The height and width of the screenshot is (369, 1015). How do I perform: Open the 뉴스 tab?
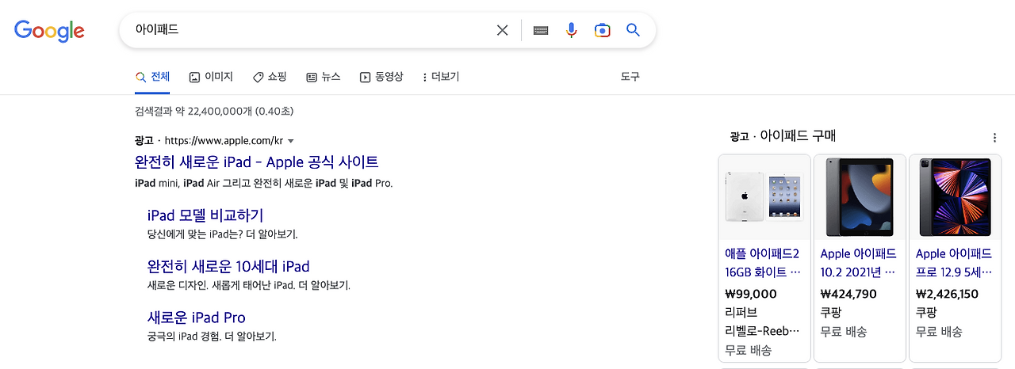tap(324, 77)
